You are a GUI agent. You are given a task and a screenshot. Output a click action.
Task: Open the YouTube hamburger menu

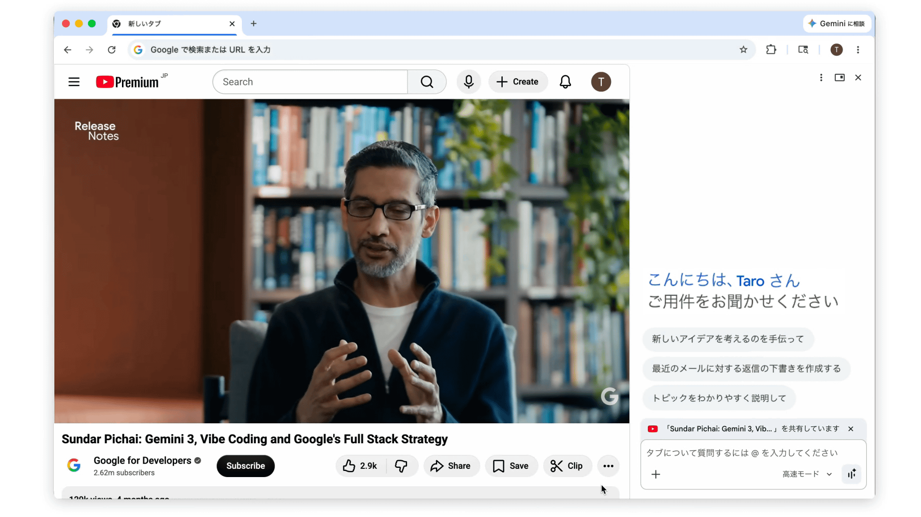[x=74, y=81]
